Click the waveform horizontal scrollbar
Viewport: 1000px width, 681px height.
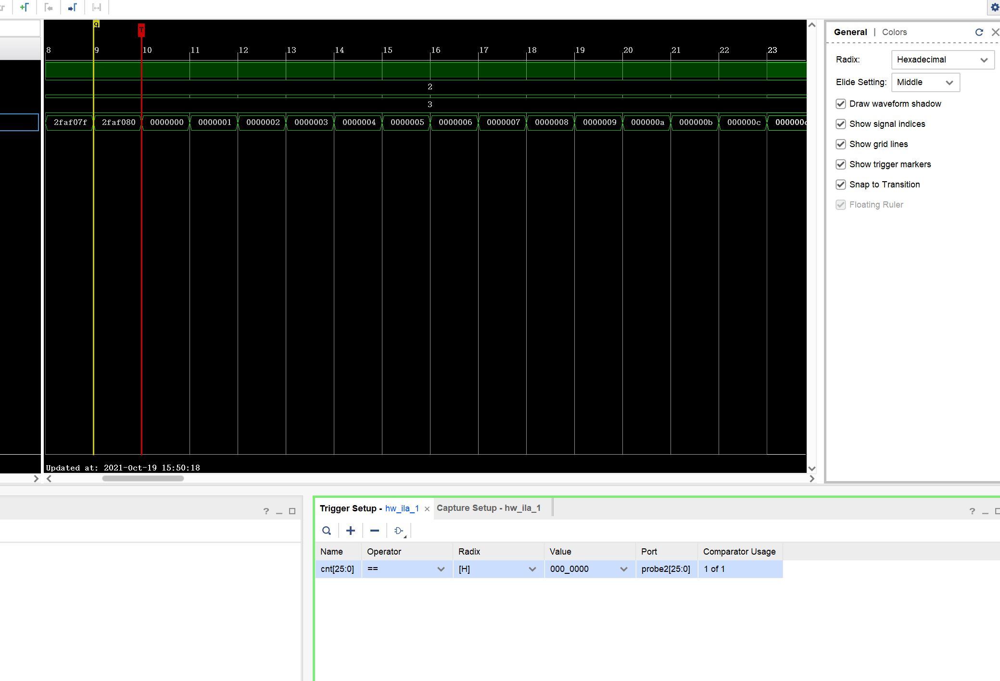(142, 478)
